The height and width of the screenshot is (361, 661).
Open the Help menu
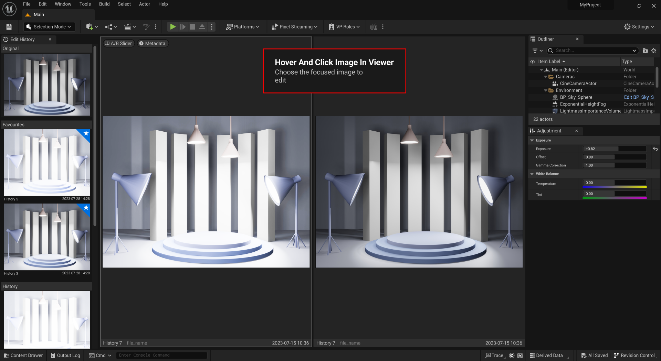coord(163,4)
